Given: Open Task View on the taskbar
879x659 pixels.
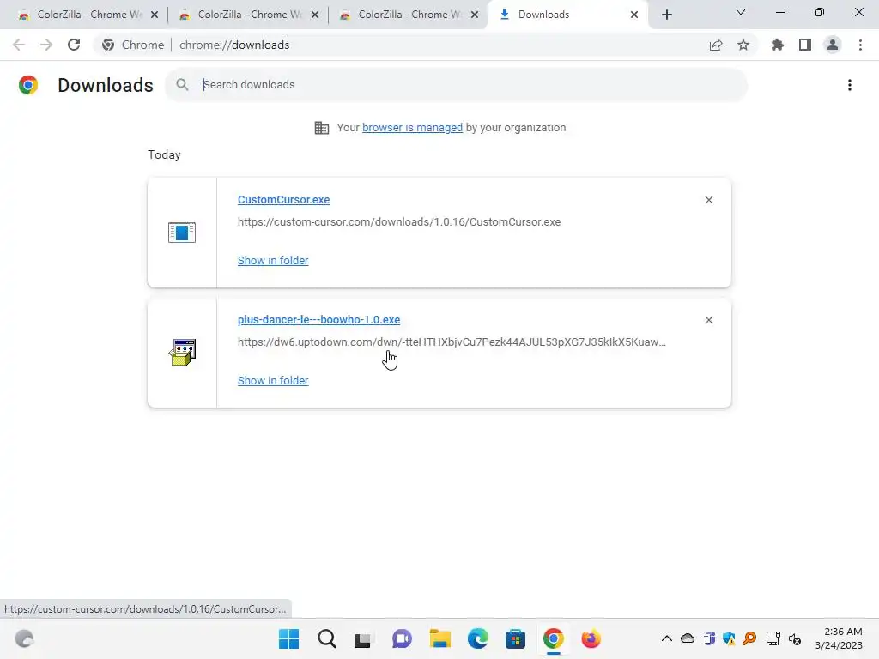Looking at the screenshot, I should click(x=363, y=638).
